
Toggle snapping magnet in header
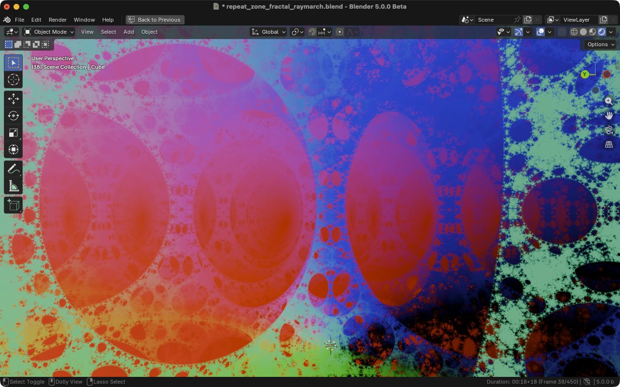[312, 32]
